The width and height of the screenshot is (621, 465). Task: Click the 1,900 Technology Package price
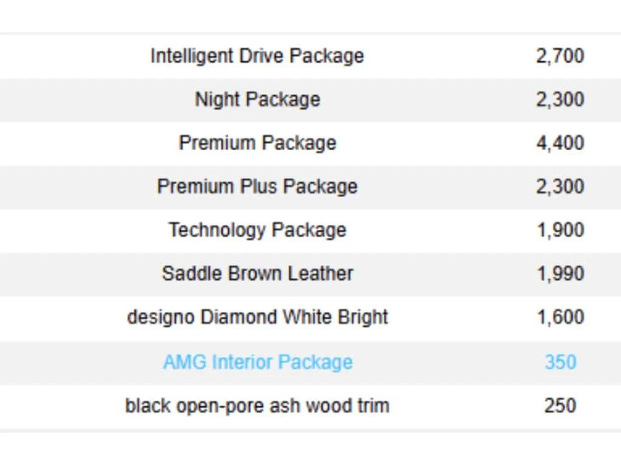[x=560, y=230]
